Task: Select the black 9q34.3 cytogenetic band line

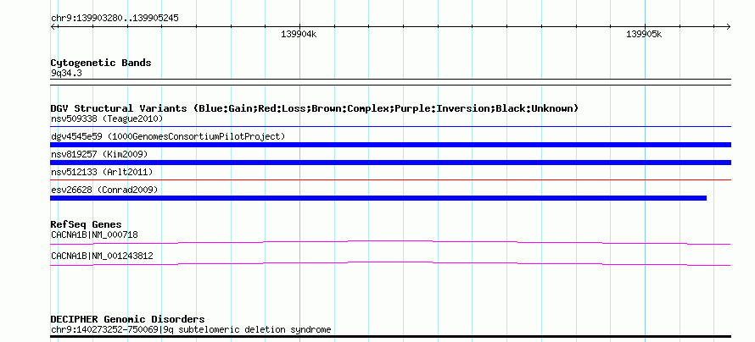Action: click(x=390, y=82)
